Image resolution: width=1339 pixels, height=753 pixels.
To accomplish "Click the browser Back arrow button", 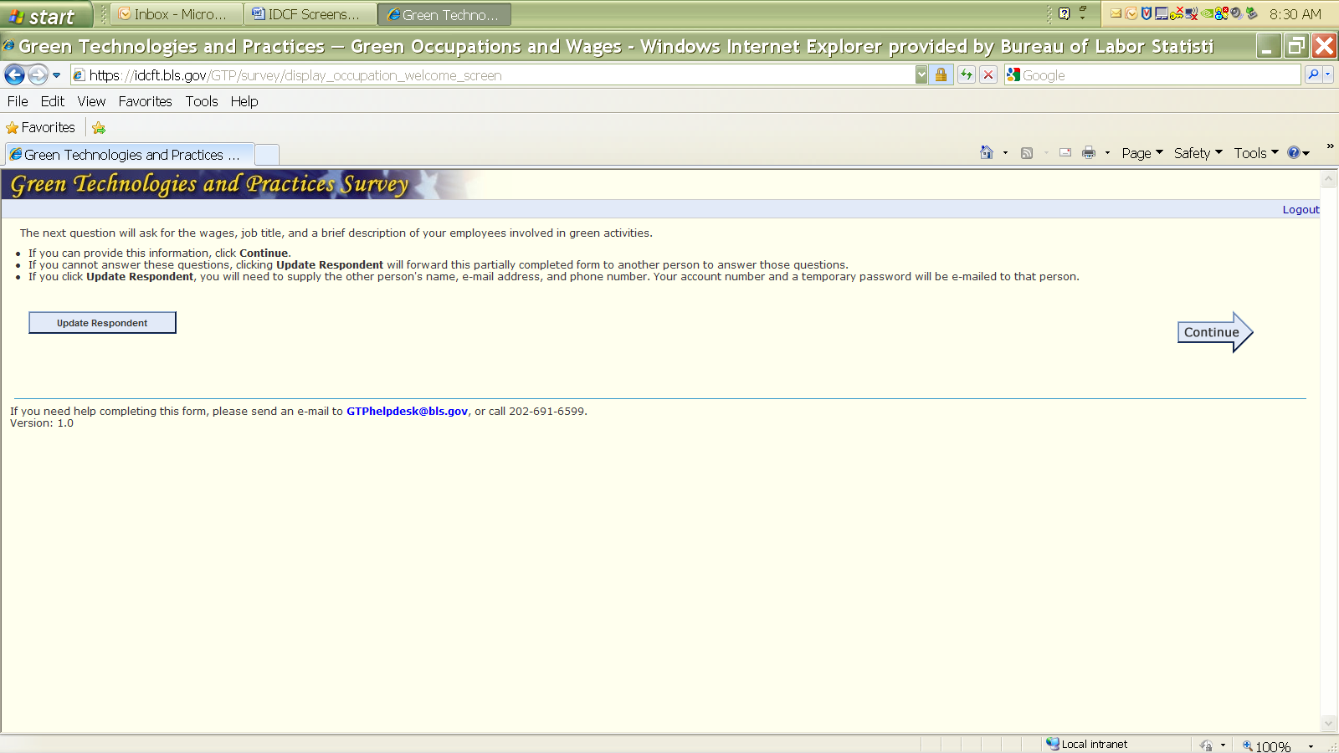I will tap(15, 75).
